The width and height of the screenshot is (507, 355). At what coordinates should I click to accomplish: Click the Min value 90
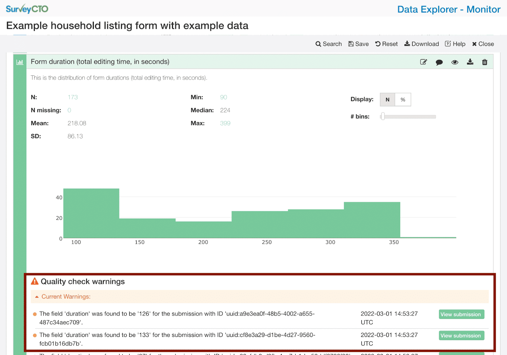pos(223,97)
